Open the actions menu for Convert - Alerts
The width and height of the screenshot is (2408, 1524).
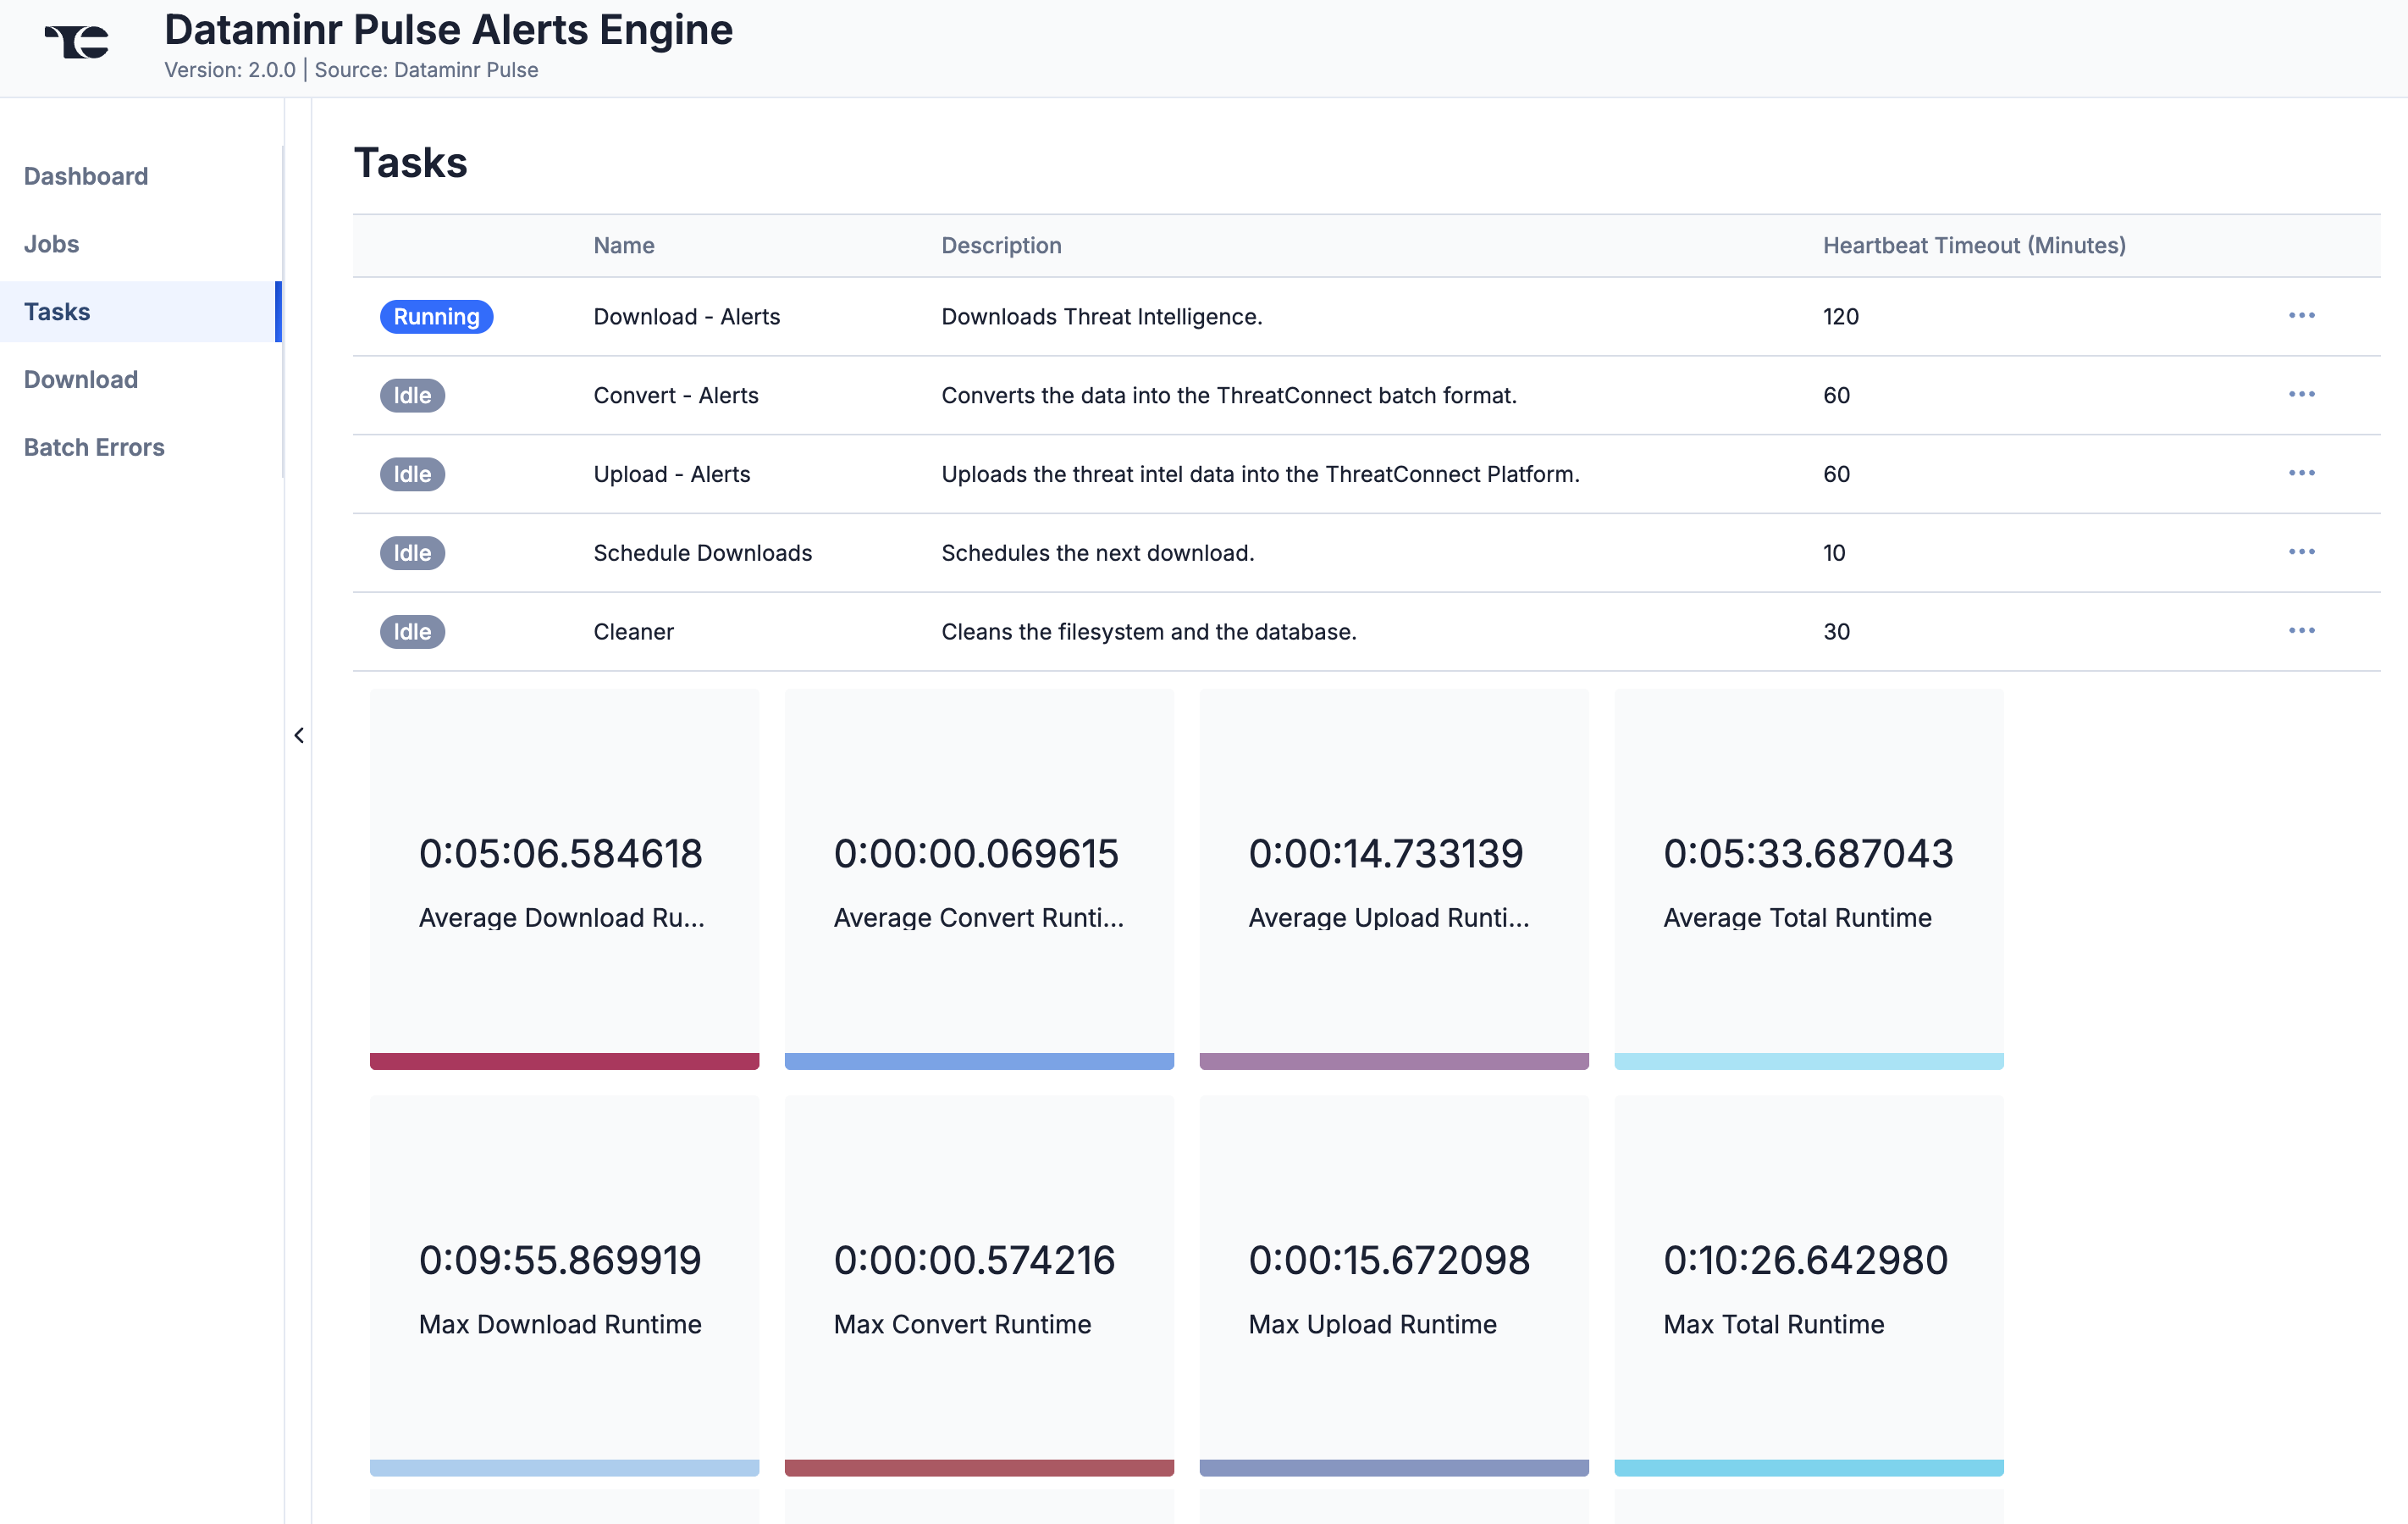(x=2303, y=394)
